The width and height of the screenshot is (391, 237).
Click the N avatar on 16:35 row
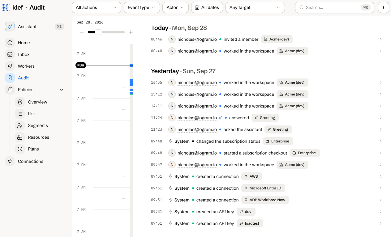[172, 83]
